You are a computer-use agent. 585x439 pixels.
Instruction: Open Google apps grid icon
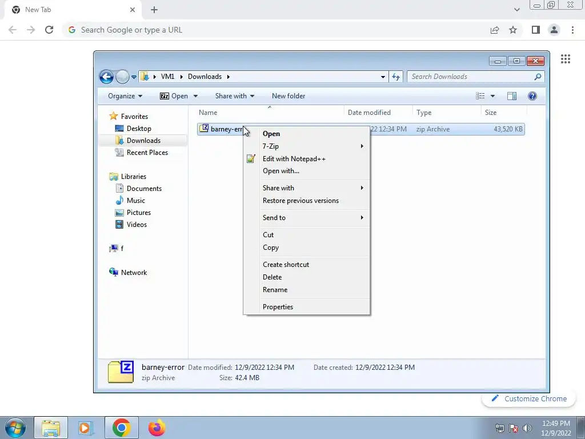coord(566,59)
